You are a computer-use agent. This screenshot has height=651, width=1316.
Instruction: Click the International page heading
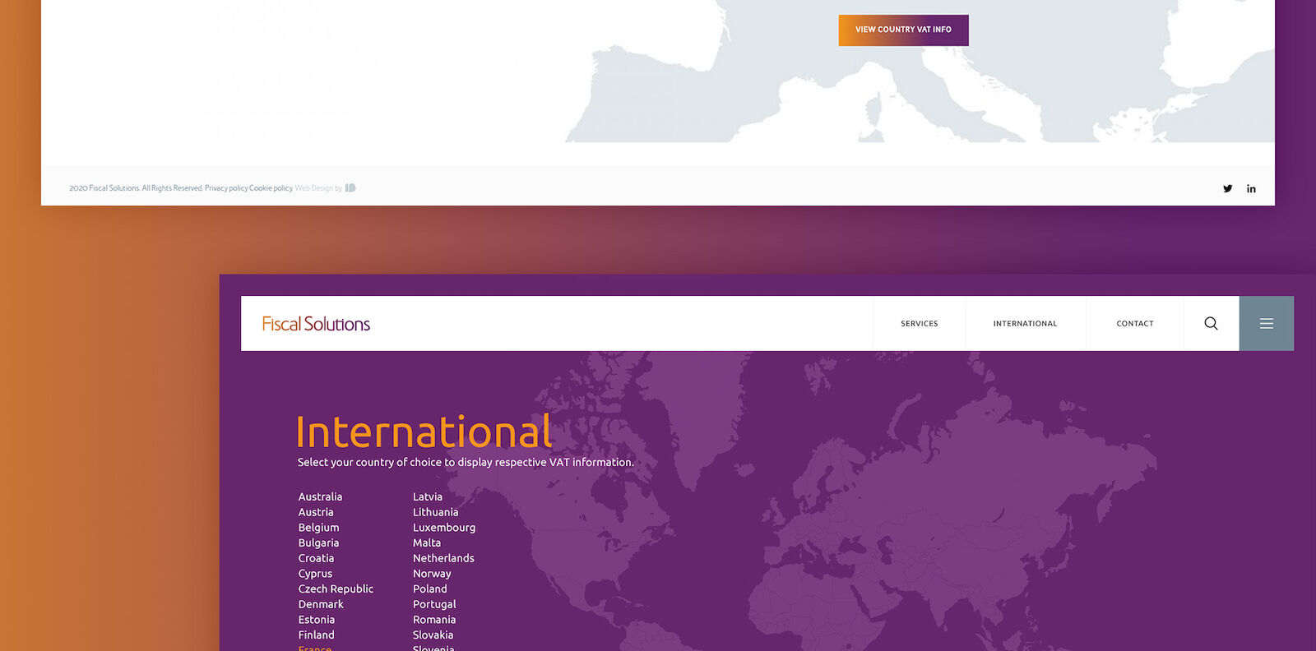click(424, 432)
